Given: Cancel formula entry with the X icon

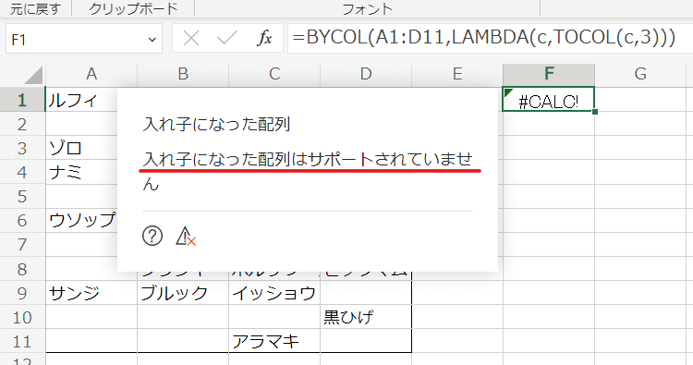Looking at the screenshot, I should 191,39.
